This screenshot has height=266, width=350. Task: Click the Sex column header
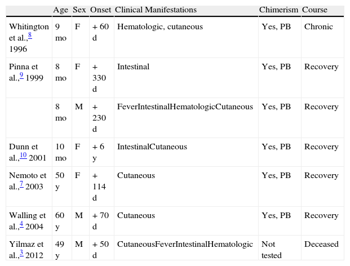click(x=79, y=10)
